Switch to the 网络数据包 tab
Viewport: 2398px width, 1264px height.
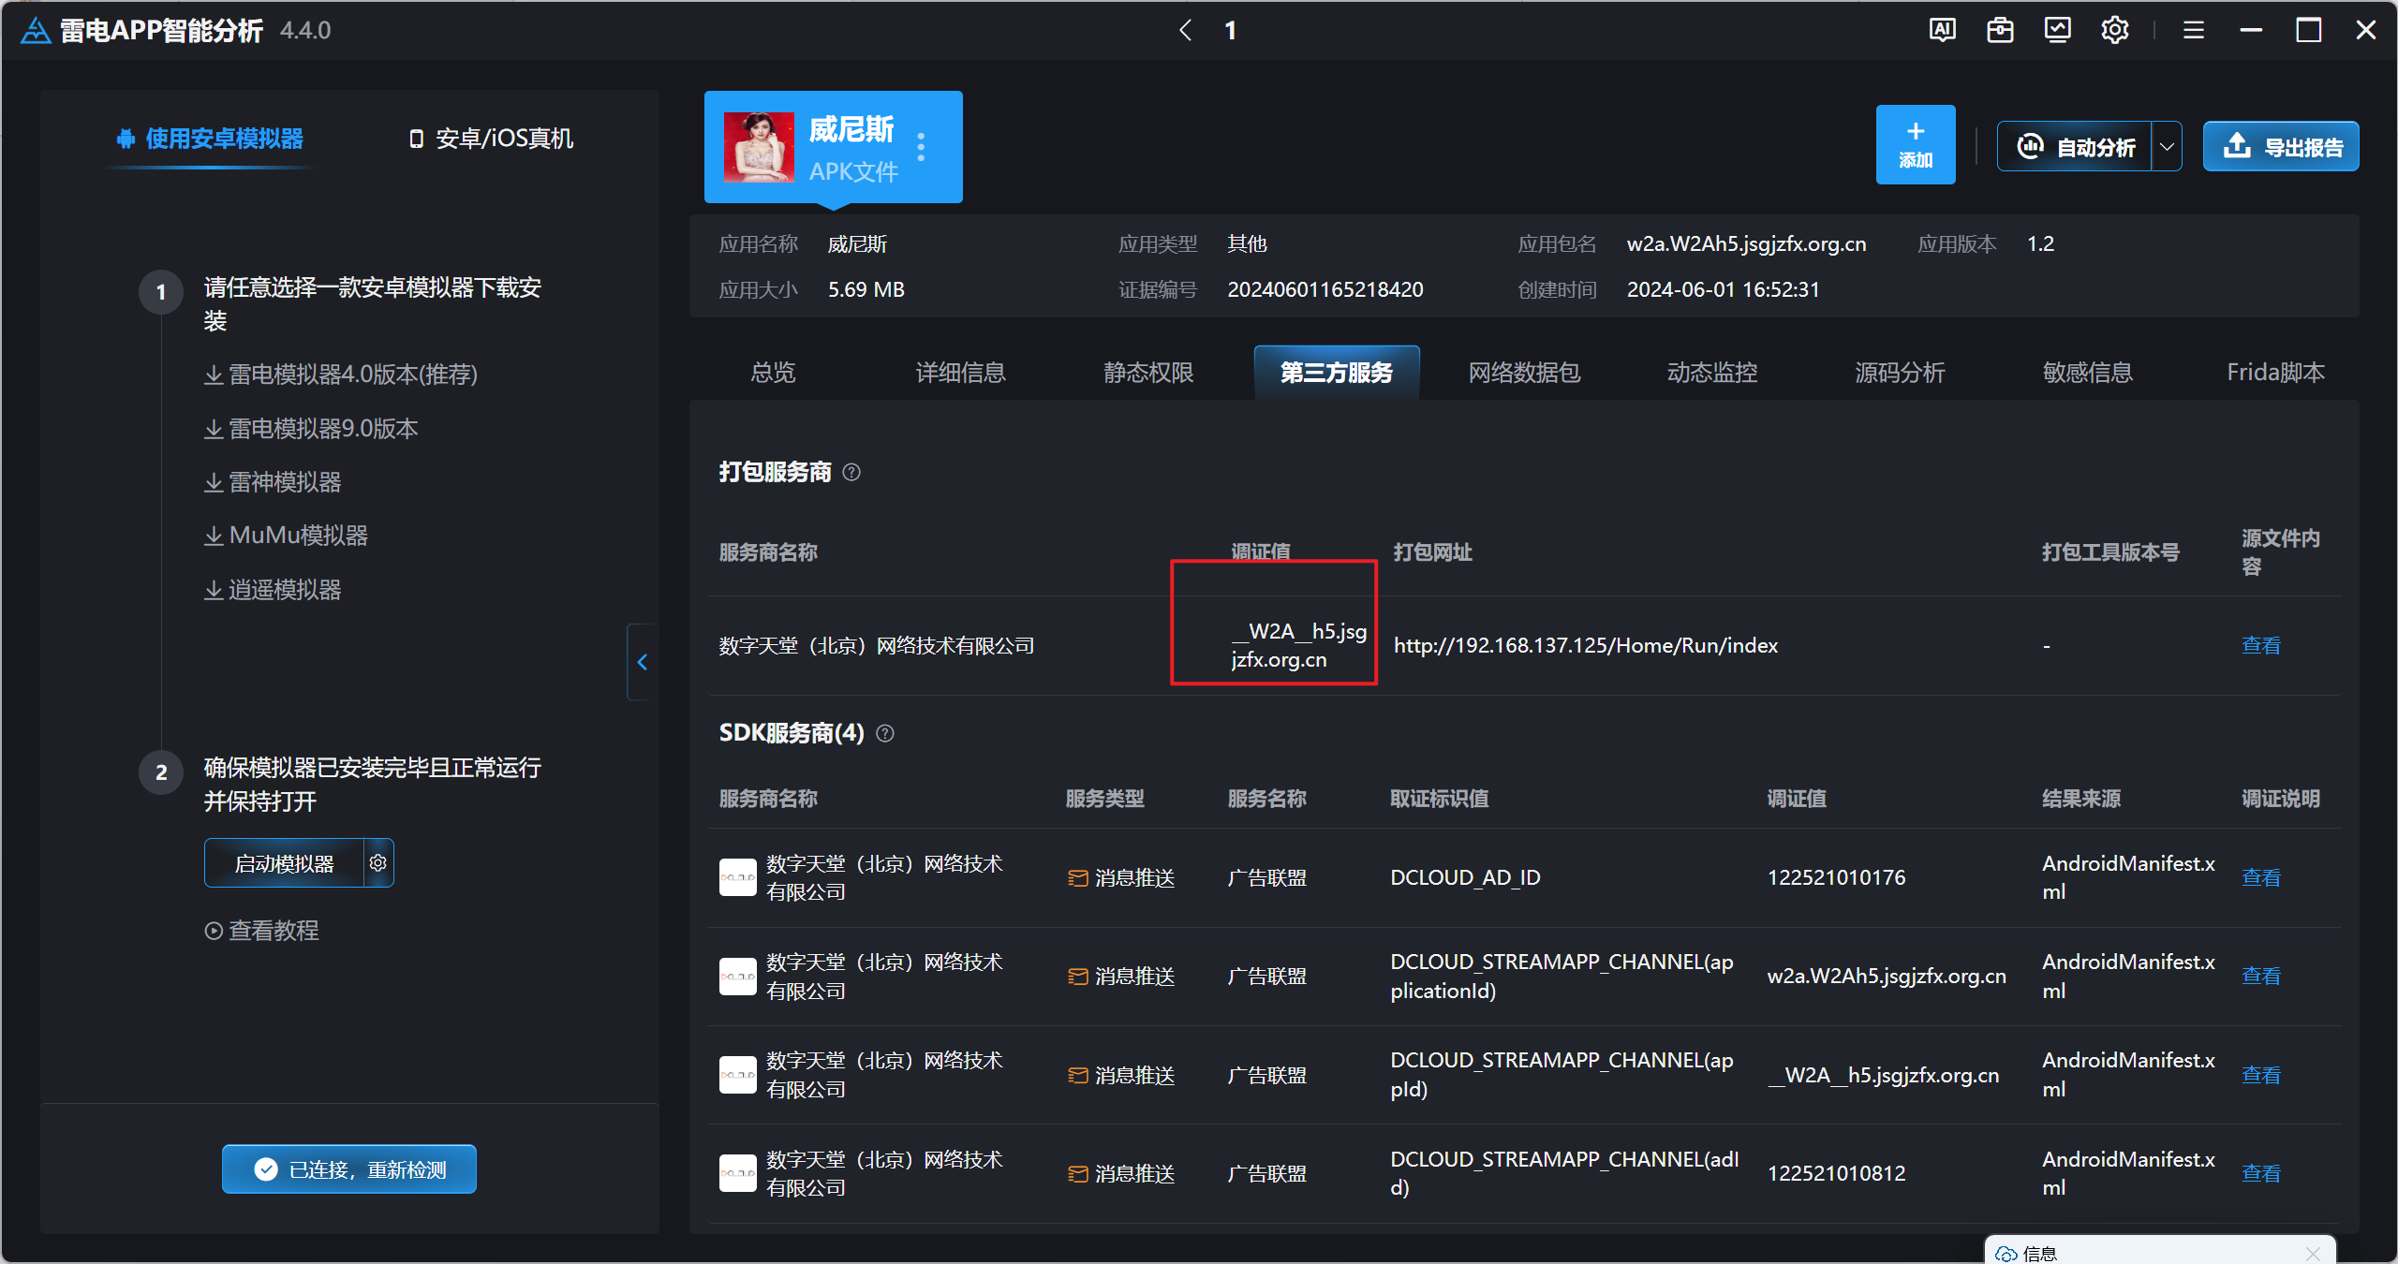pos(1524,373)
